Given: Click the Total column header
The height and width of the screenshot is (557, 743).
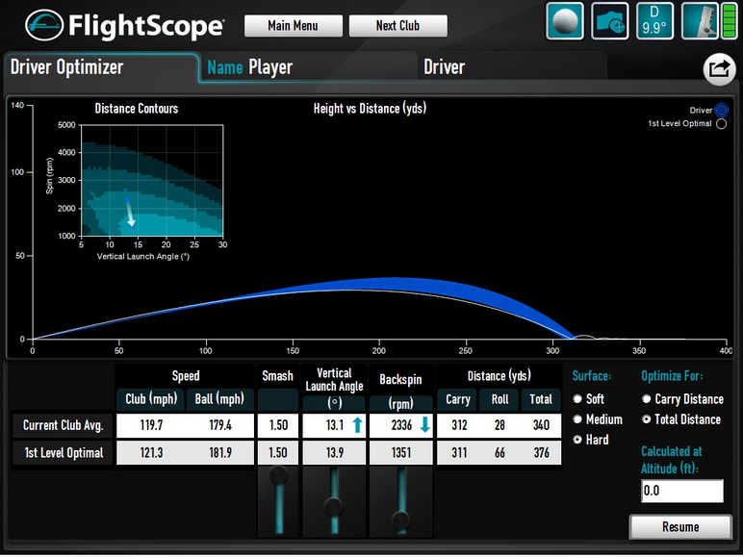Looking at the screenshot, I should point(541,400).
